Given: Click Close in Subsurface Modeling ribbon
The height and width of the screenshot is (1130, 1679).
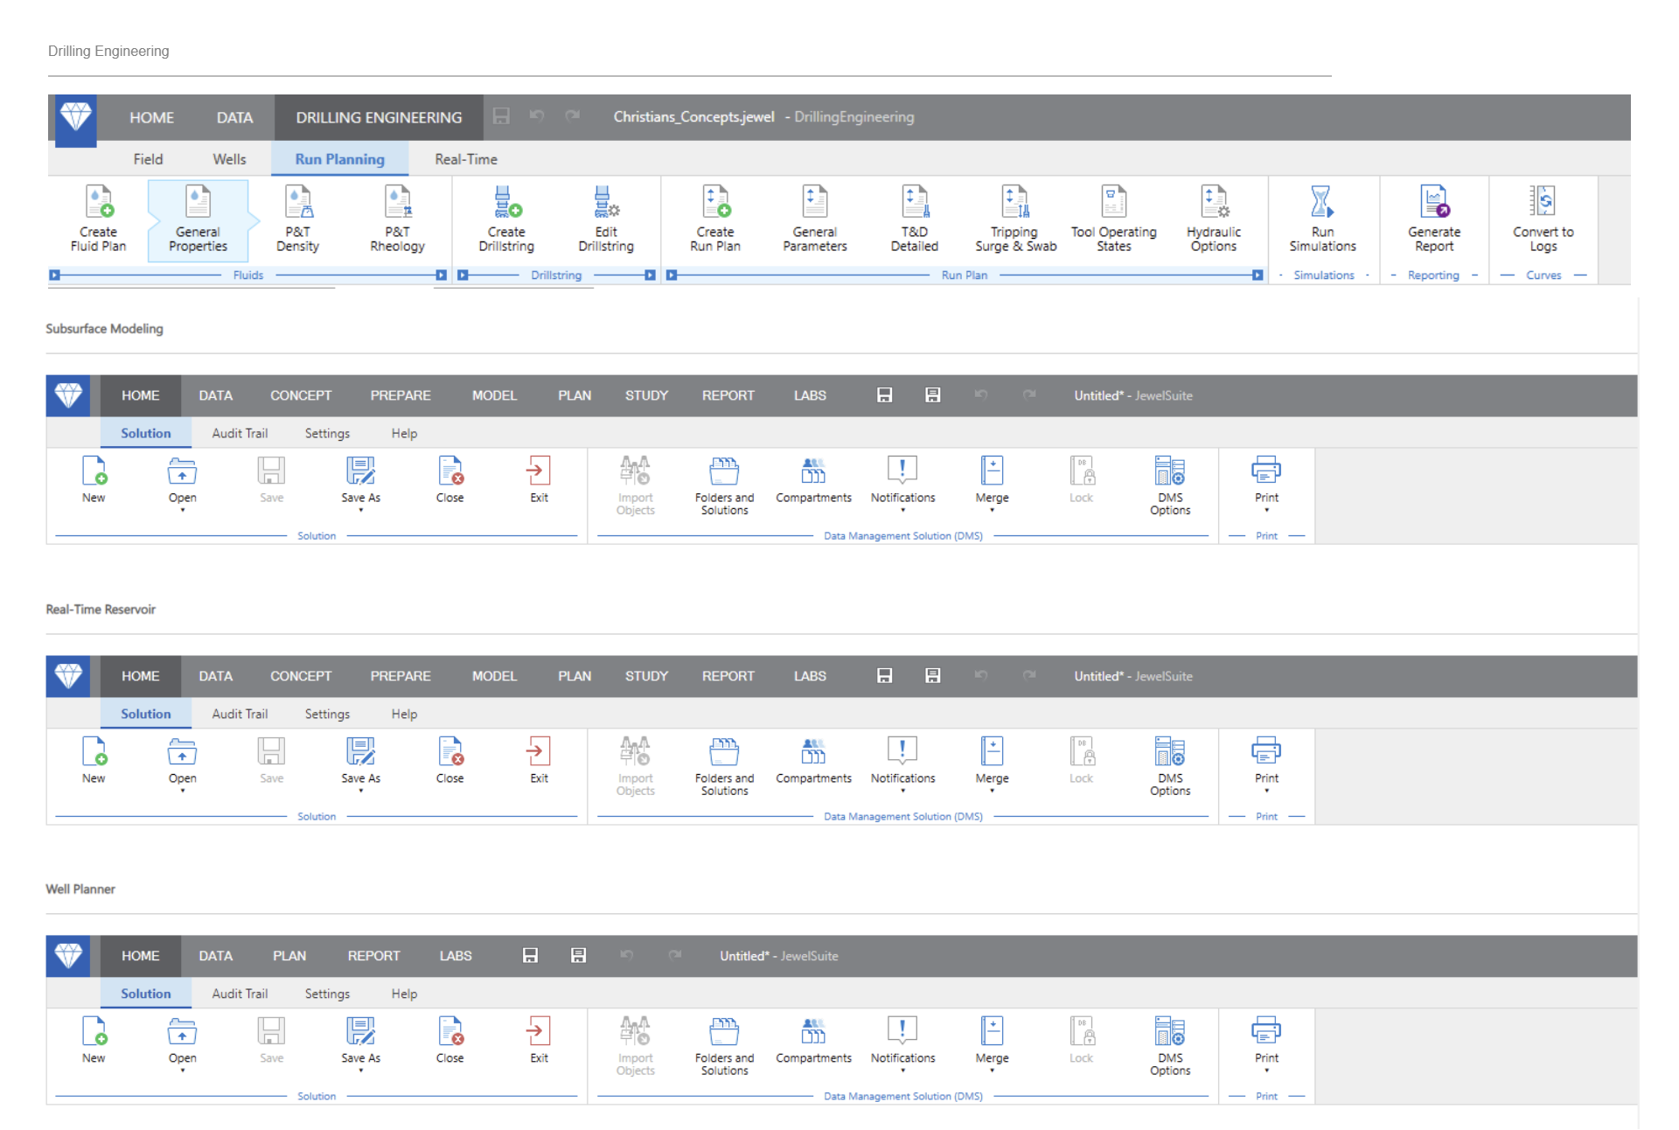Looking at the screenshot, I should coord(450,479).
